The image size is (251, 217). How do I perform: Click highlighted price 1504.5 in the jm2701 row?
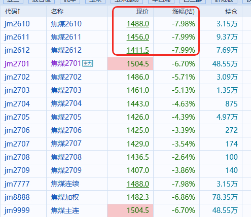coord(138,64)
